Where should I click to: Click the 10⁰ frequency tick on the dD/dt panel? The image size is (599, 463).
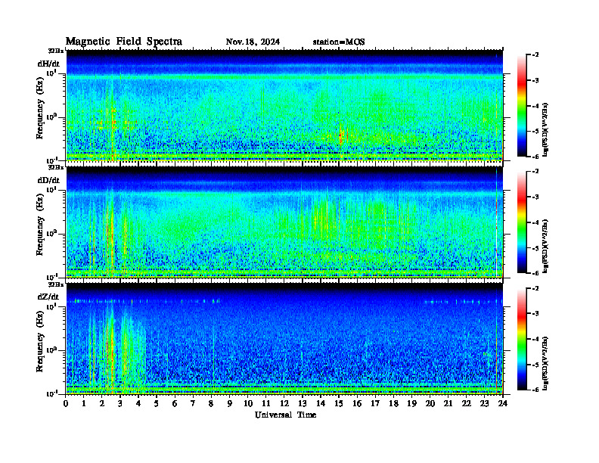tap(51, 233)
